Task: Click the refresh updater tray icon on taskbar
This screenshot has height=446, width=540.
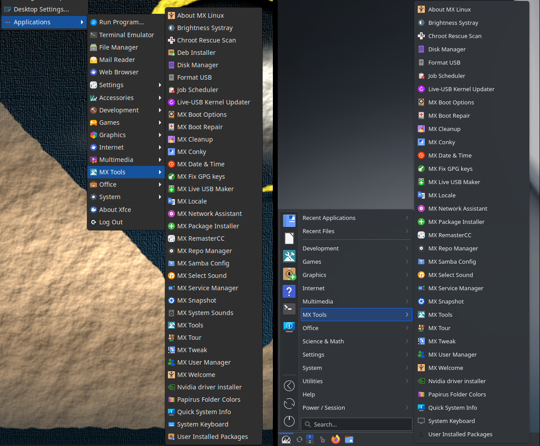Action: (x=299, y=439)
